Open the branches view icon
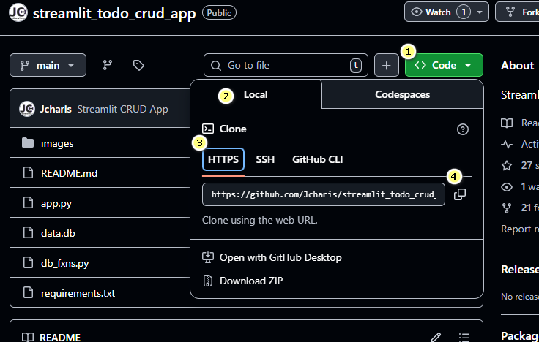This screenshot has height=342, width=539. point(108,65)
